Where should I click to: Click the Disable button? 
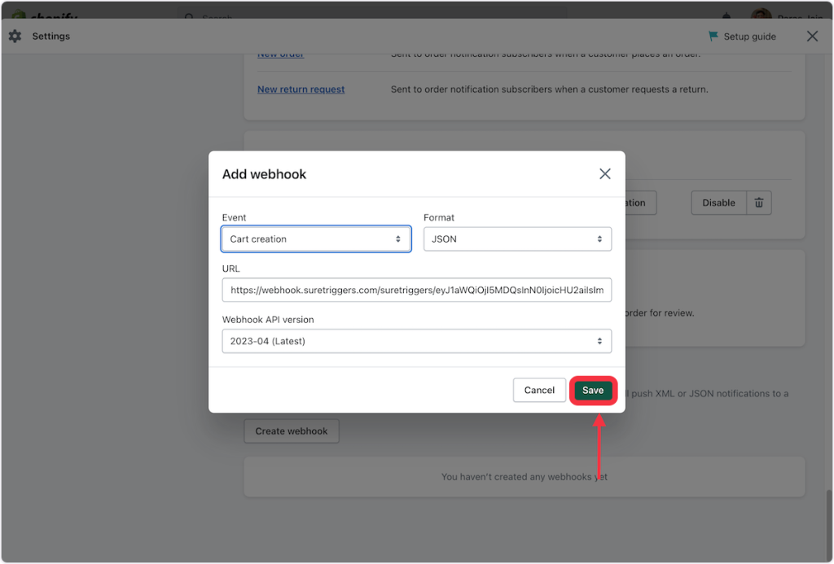click(718, 203)
